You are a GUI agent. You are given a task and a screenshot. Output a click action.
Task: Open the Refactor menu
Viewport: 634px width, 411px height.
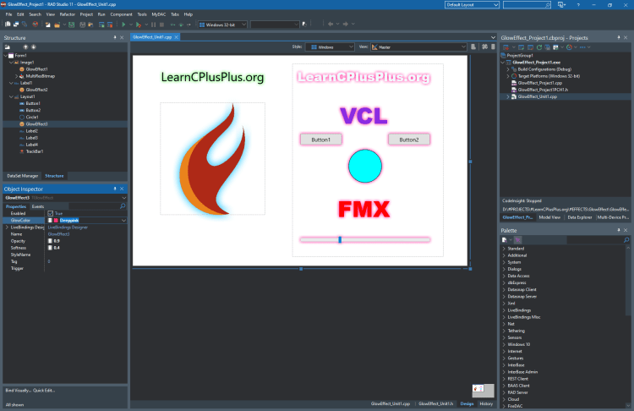click(x=68, y=14)
